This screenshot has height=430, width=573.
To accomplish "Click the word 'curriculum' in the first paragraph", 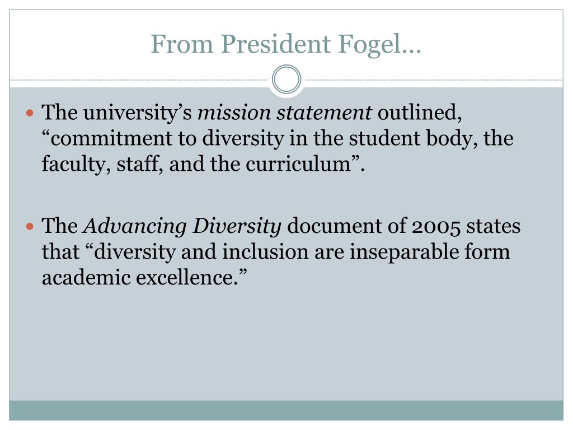I will [x=298, y=164].
